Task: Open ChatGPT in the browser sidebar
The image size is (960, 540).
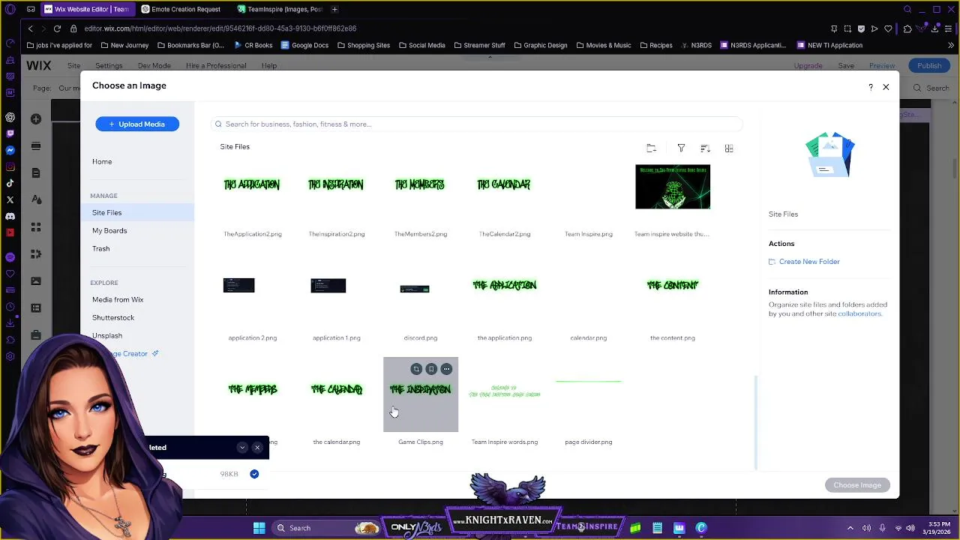Action: [x=10, y=117]
